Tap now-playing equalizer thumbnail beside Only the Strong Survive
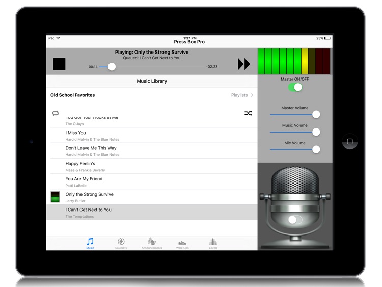The width and height of the screenshot is (382, 287). click(56, 197)
